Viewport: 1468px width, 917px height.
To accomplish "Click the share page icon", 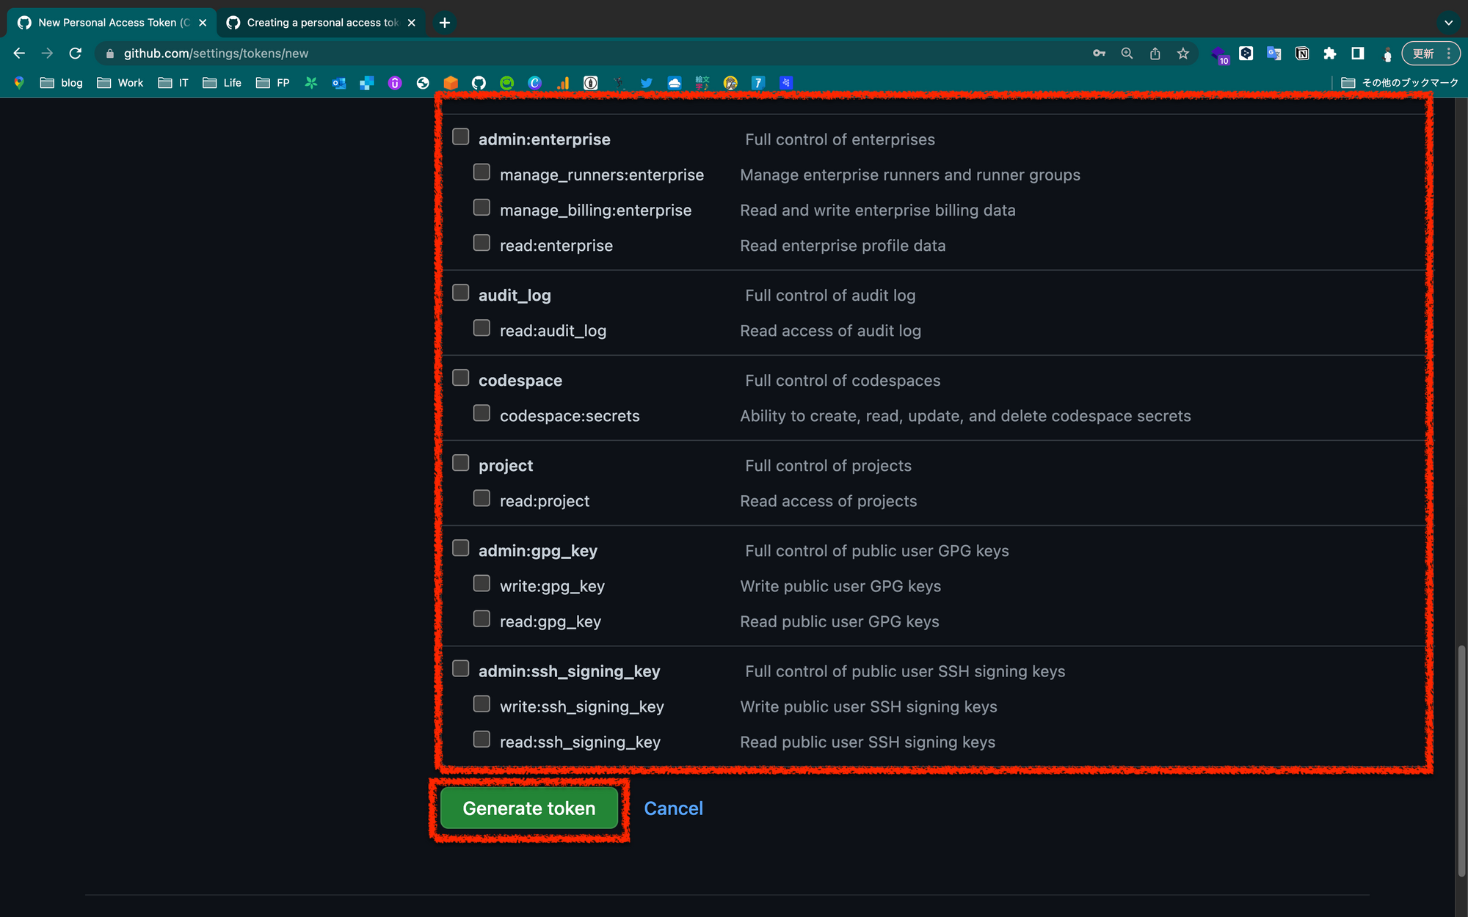I will [x=1155, y=54].
